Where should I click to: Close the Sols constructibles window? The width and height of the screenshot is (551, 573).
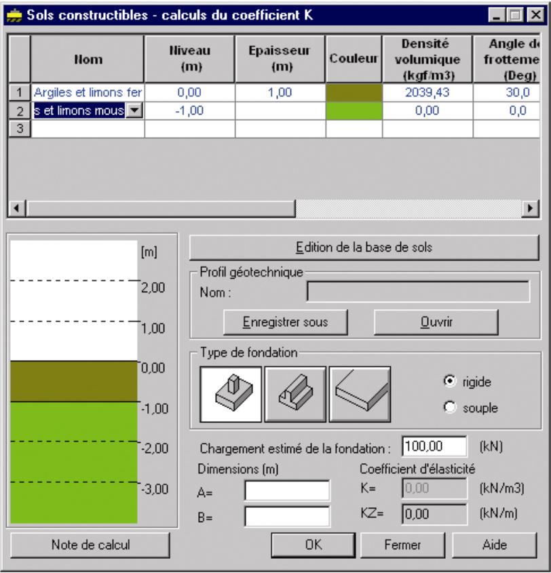click(x=535, y=16)
